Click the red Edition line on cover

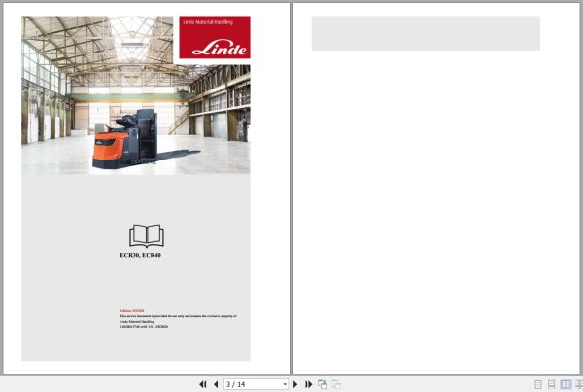pos(132,310)
